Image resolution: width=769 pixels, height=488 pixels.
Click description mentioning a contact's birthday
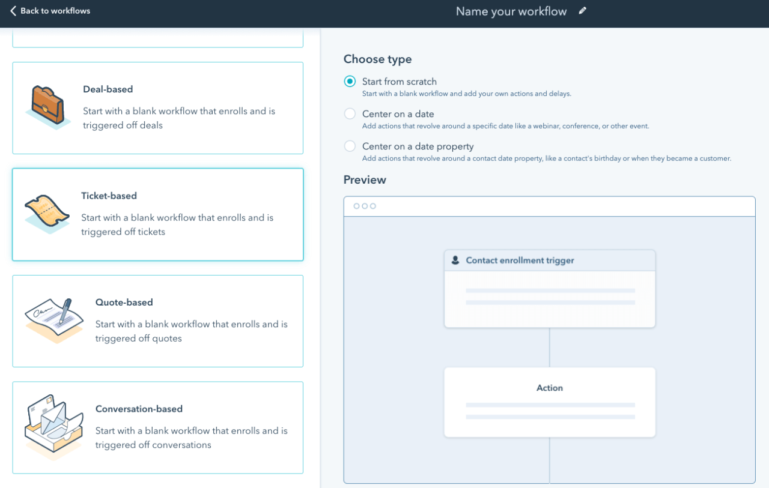coord(547,158)
